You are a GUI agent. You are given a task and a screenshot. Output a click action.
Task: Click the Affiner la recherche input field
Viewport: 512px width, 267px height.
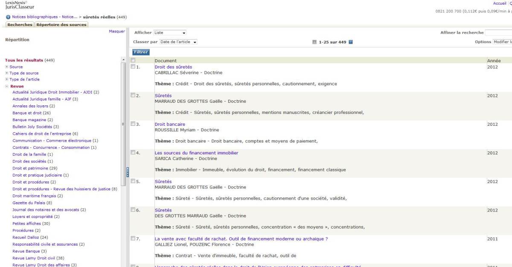498,33
